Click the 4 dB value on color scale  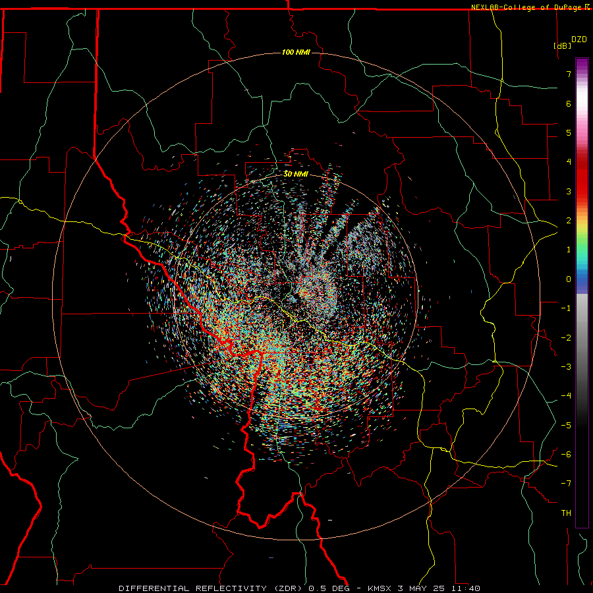[x=569, y=162]
